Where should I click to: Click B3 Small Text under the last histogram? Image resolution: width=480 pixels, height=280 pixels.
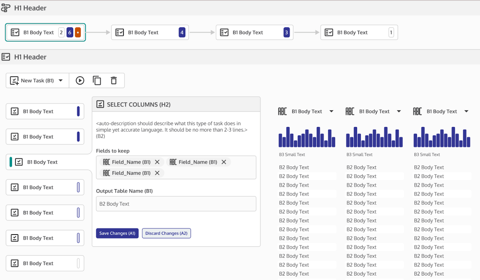point(427,154)
